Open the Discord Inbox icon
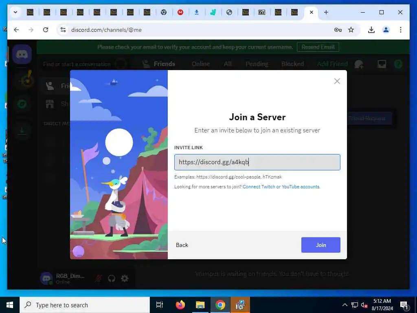This screenshot has width=417, height=313. (382, 64)
